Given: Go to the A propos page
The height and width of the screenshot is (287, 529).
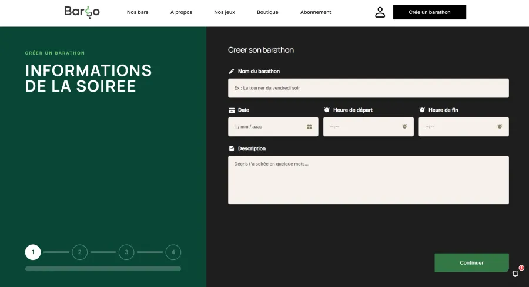Looking at the screenshot, I should coord(181,12).
